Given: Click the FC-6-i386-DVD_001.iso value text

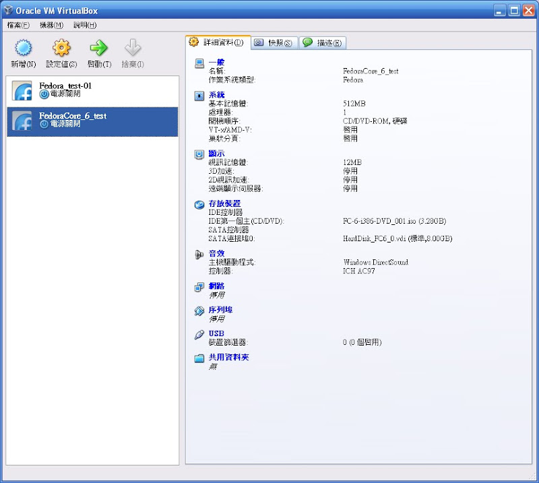Looking at the screenshot, I should (x=394, y=221).
